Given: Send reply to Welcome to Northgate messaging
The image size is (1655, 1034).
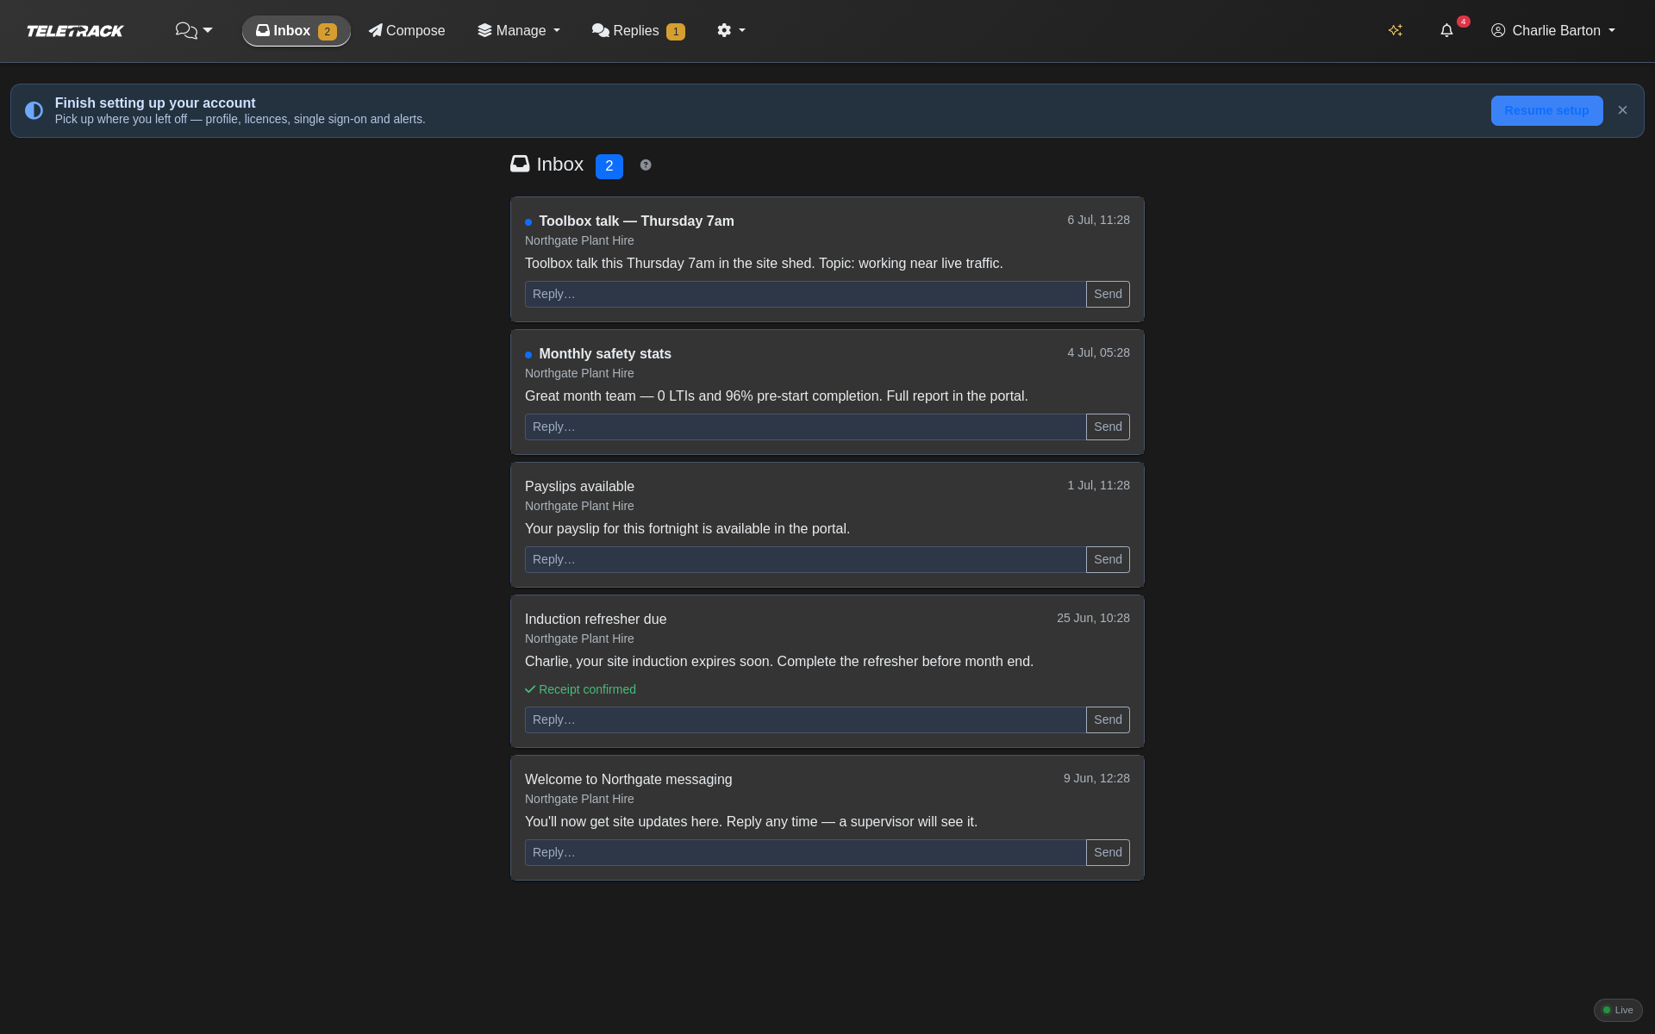Looking at the screenshot, I should tap(1108, 853).
